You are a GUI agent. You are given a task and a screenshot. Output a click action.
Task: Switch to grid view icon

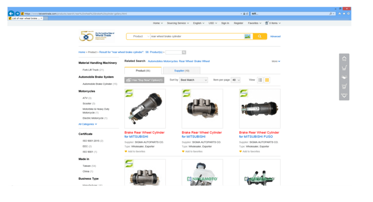pos(267,80)
